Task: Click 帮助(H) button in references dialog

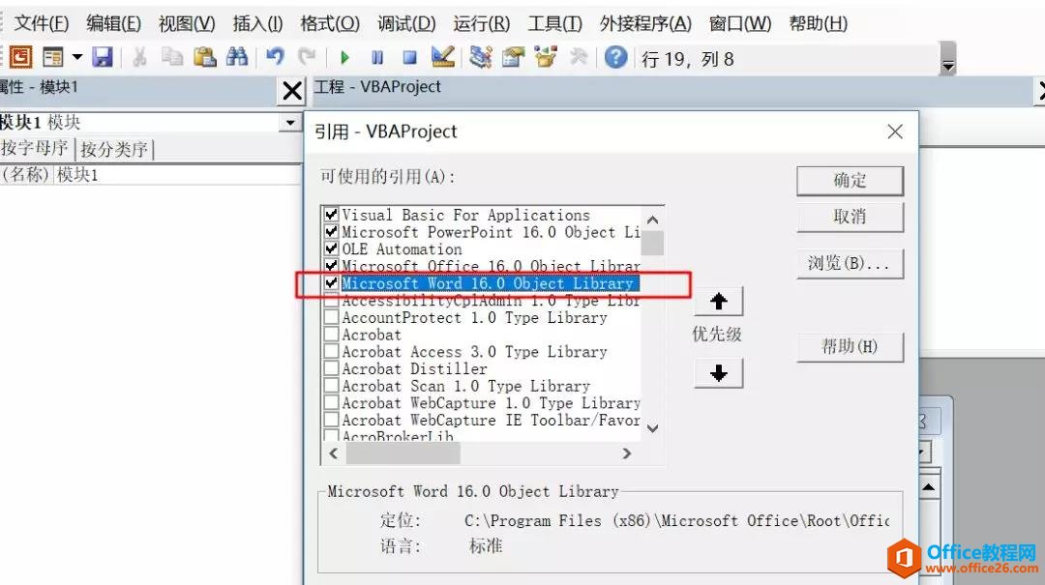Action: [x=850, y=346]
